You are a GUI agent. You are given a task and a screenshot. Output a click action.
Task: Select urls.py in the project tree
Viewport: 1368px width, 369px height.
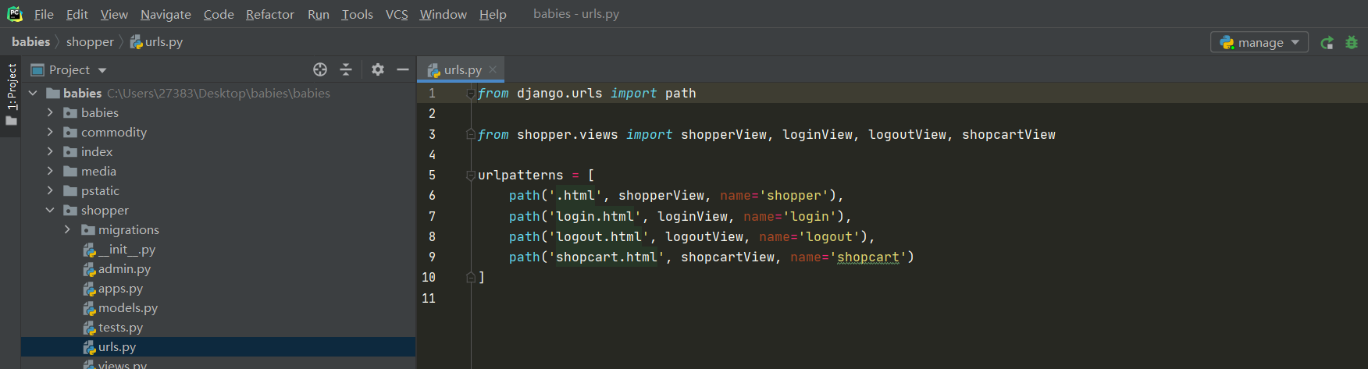[117, 346]
